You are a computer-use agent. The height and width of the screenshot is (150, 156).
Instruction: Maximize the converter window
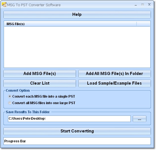(x=142, y=5)
